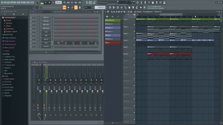The image size is (223, 125).
Task: Toggle mute dot for Track 1
Action: click(134, 25)
